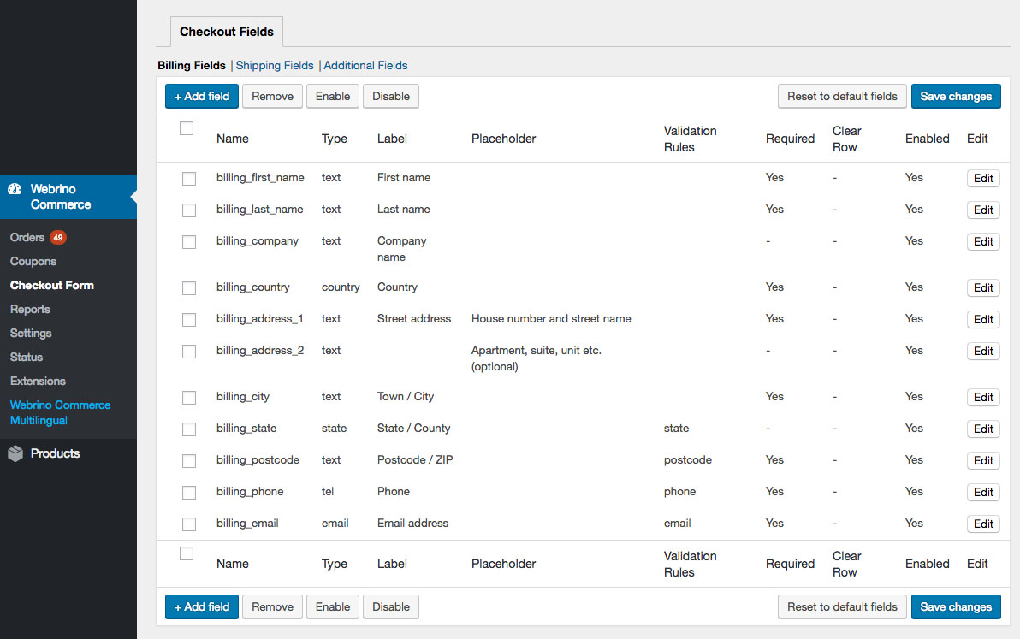Image resolution: width=1020 pixels, height=639 pixels.
Task: Check the billing_country row checkbox
Action: point(189,288)
